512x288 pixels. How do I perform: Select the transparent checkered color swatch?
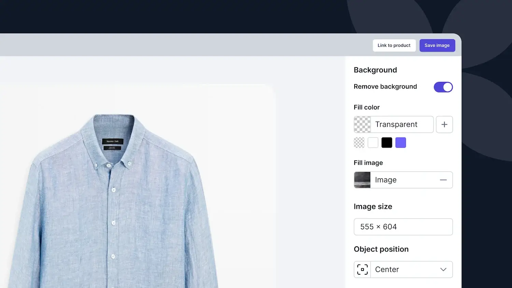point(359,143)
